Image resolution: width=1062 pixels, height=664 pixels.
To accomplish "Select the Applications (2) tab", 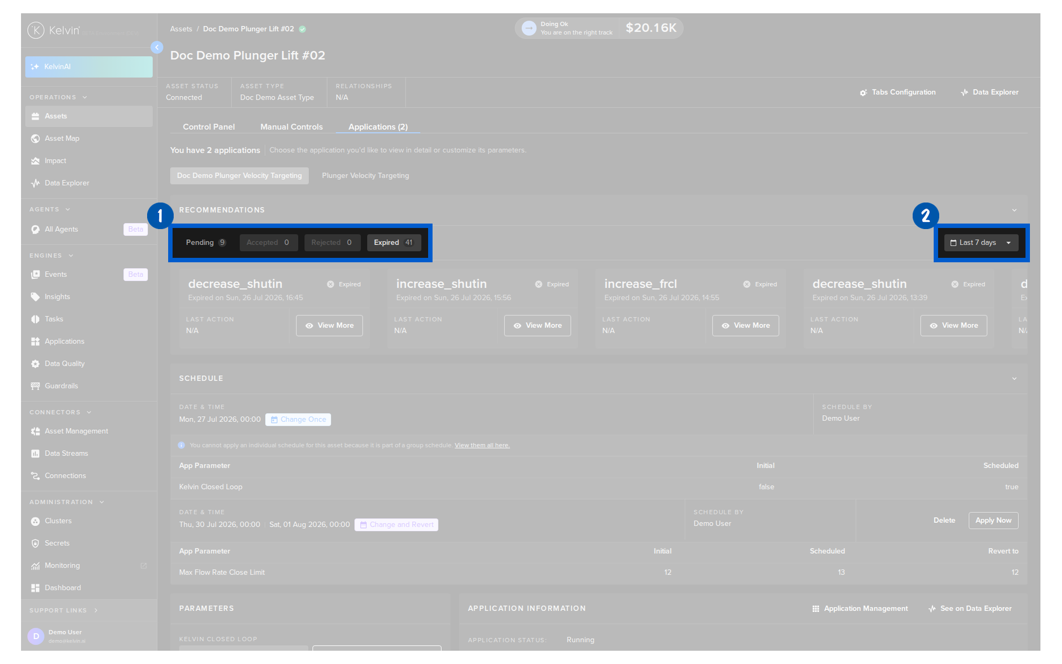I will (x=378, y=127).
